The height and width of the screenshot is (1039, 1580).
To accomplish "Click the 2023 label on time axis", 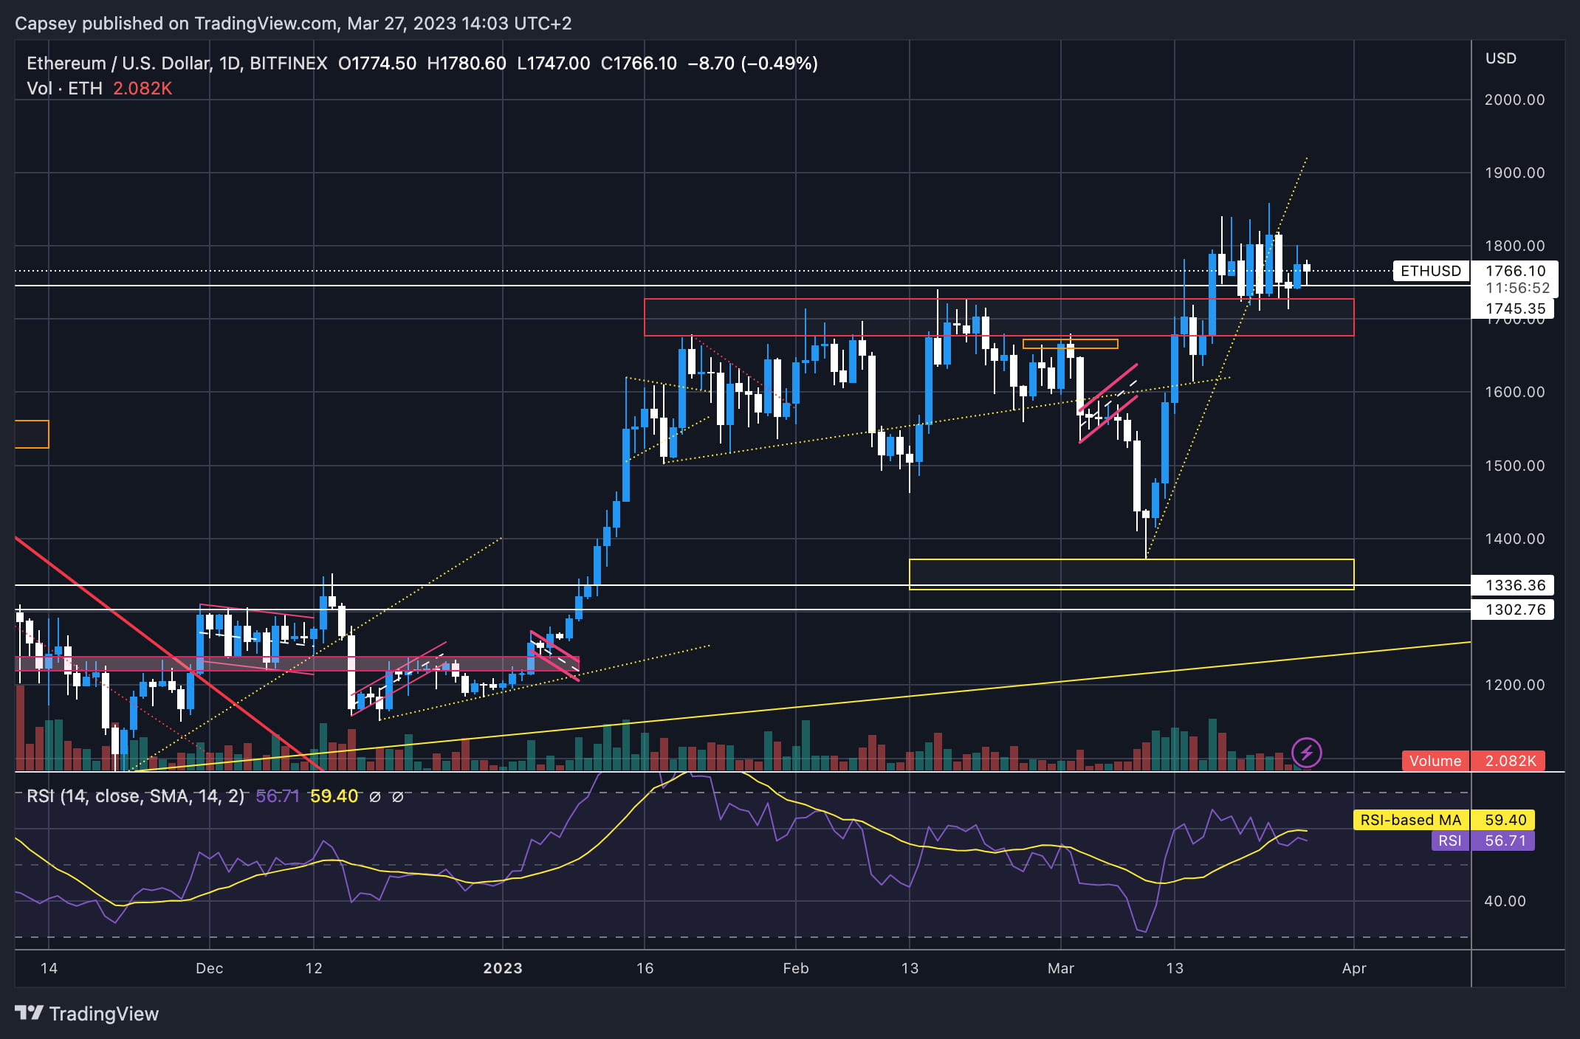I will pos(502,968).
